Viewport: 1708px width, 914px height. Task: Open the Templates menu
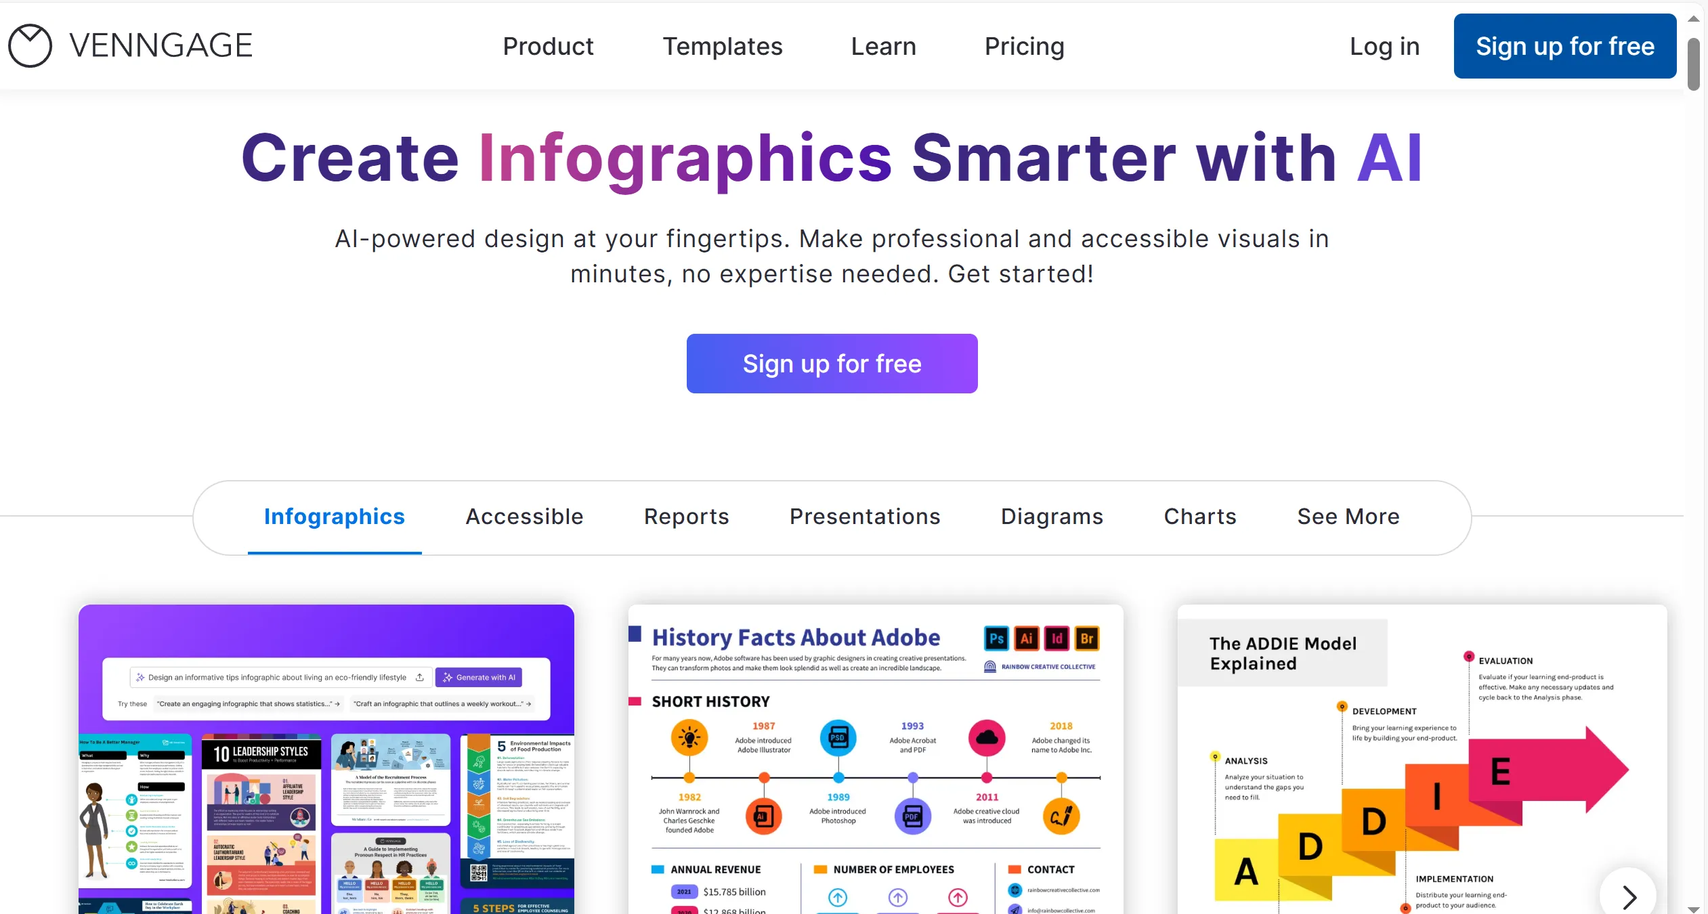pyautogui.click(x=722, y=46)
